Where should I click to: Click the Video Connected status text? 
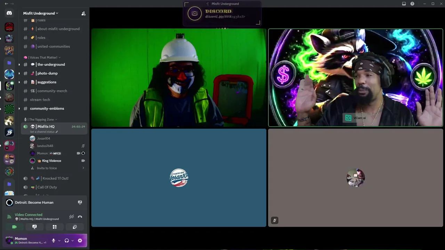click(29, 215)
